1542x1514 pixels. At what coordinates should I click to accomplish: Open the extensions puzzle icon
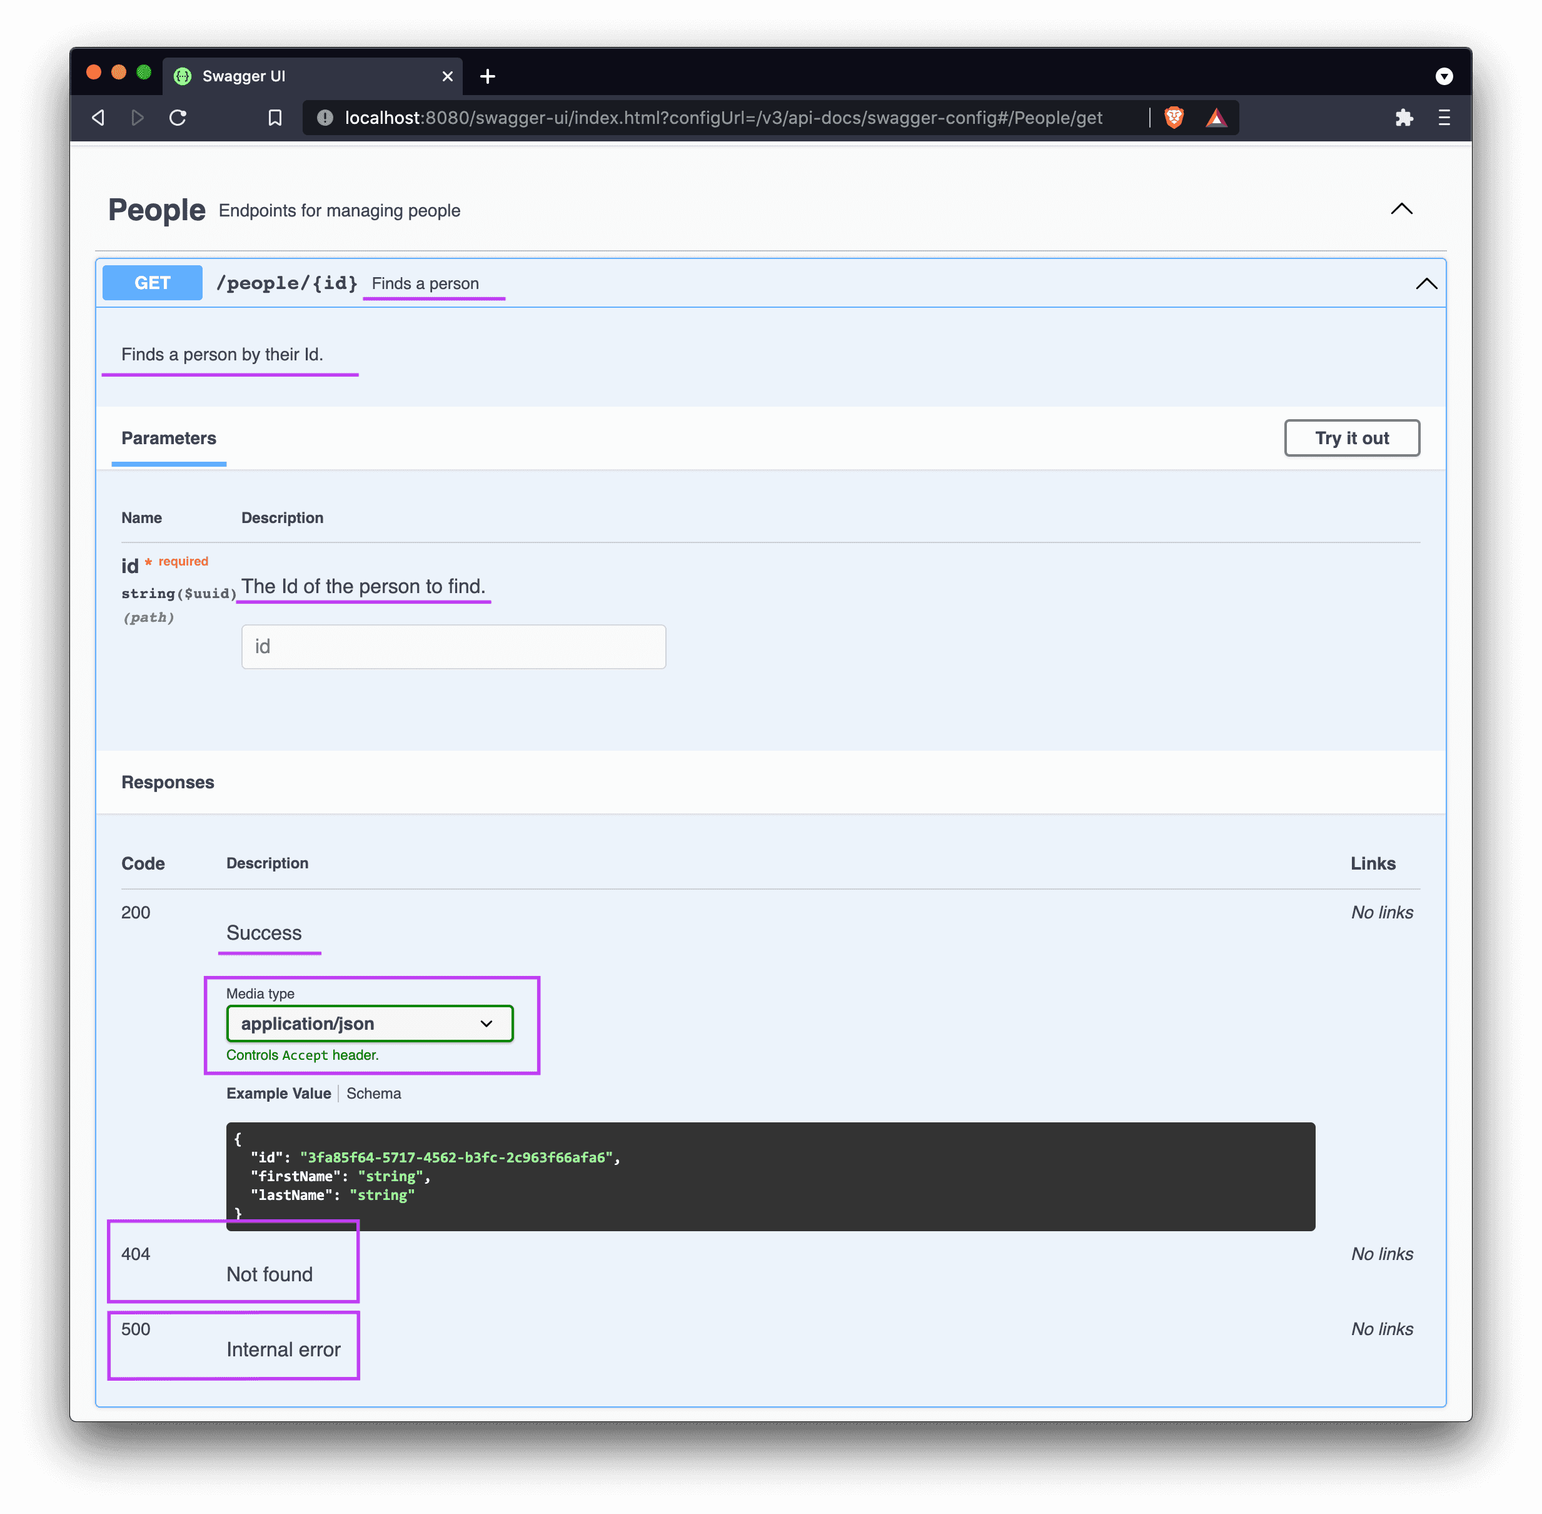[x=1404, y=118]
